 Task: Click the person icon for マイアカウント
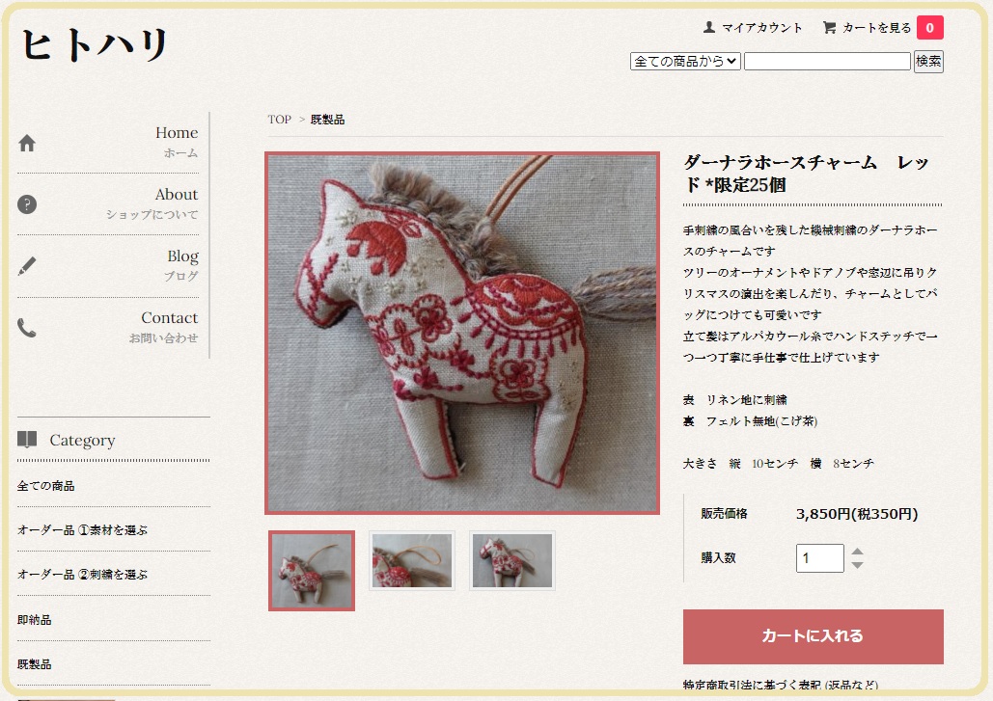709,27
